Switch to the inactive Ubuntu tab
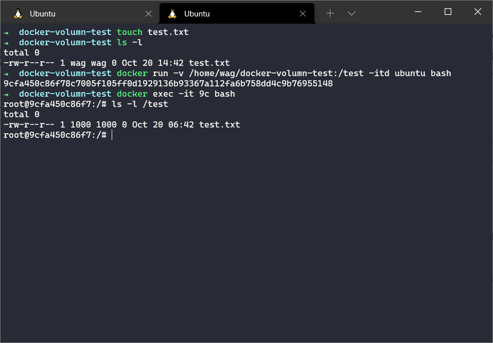The height and width of the screenshot is (343, 493). coord(77,14)
